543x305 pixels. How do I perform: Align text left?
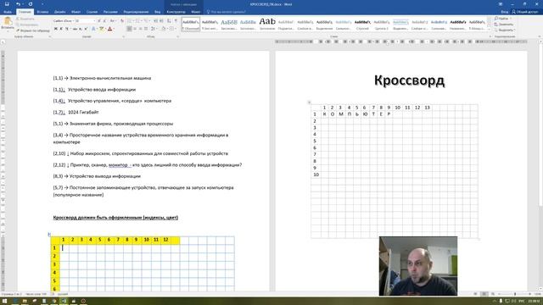coord(129,29)
